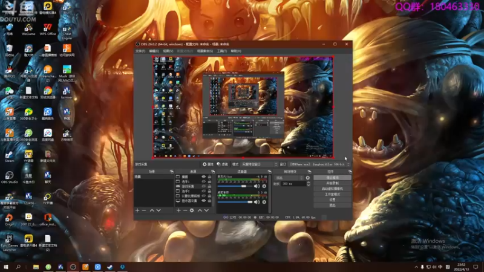Open OBS Studio desktop shortcut
Screen dimensions: 484x272
tap(9, 178)
